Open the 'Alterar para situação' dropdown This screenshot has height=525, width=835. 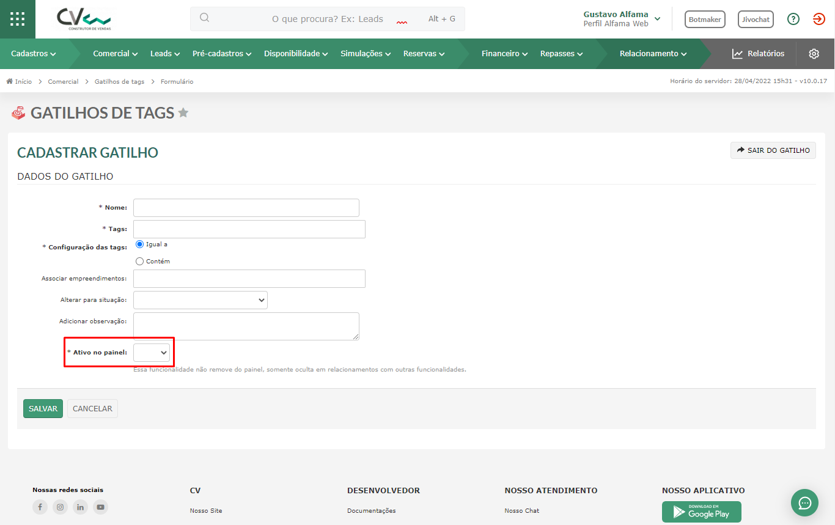[x=200, y=300]
